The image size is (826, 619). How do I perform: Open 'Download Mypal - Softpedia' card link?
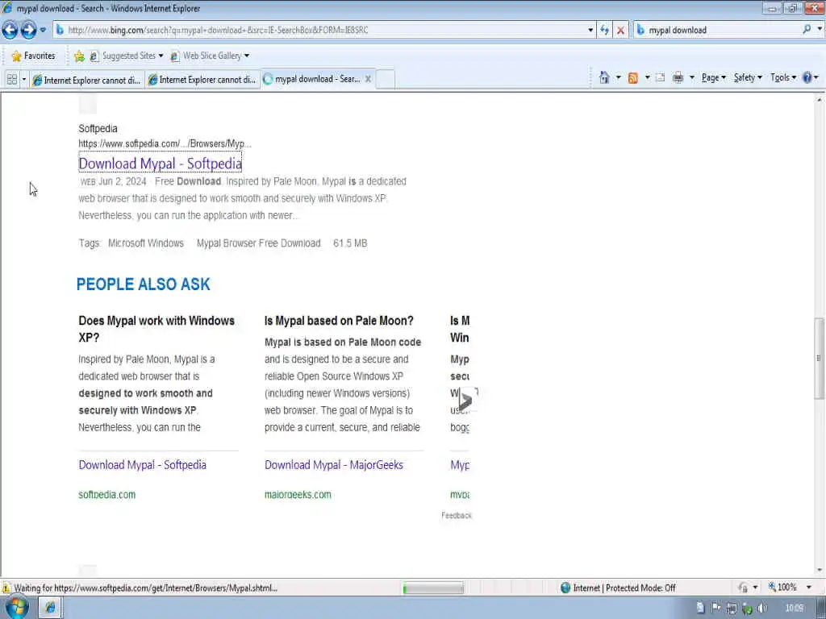142,465
